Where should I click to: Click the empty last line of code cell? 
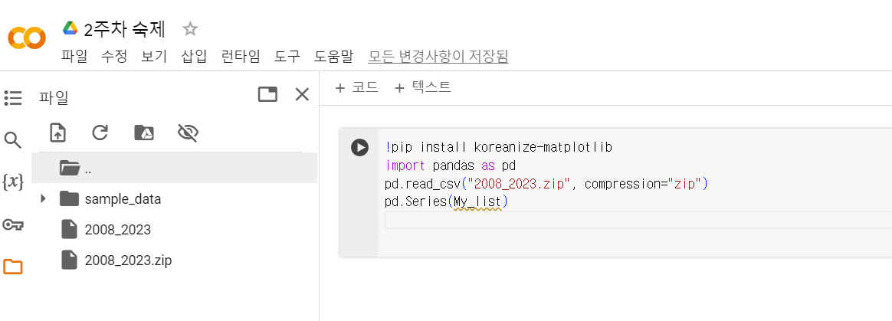click(637, 221)
